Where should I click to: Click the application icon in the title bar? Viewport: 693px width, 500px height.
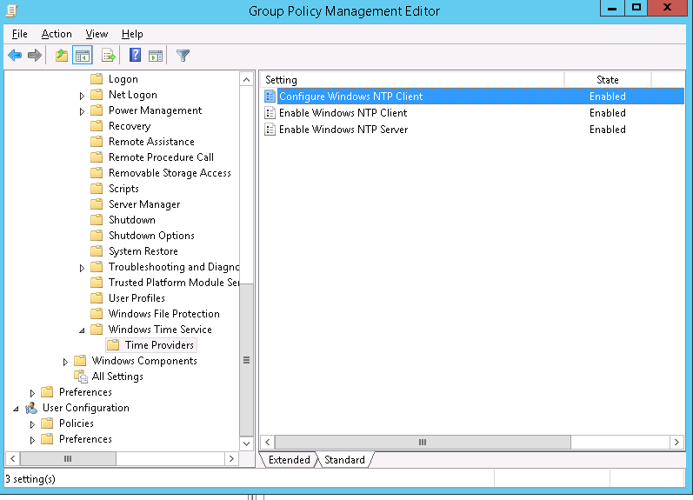click(11, 10)
